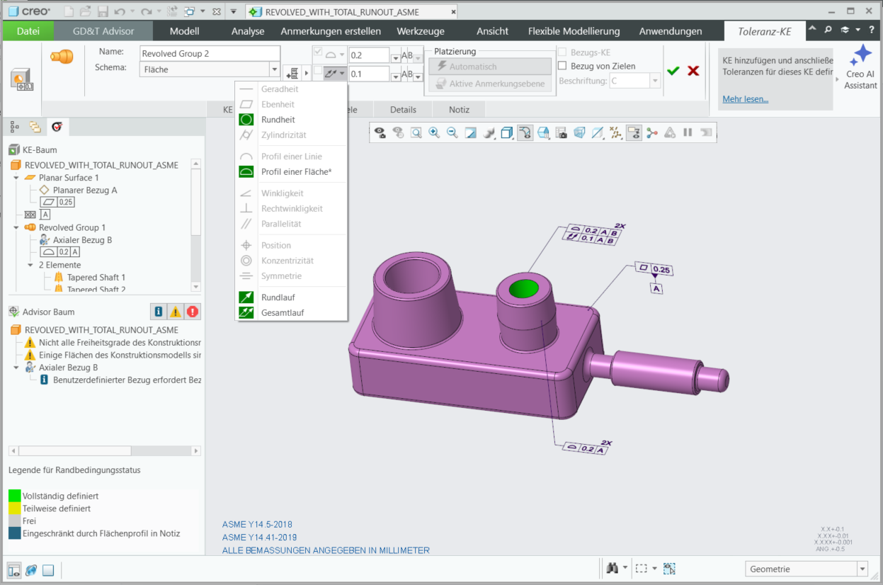The width and height of the screenshot is (883, 585).
Task: Open the Creo AI Assistant
Action: [860, 67]
